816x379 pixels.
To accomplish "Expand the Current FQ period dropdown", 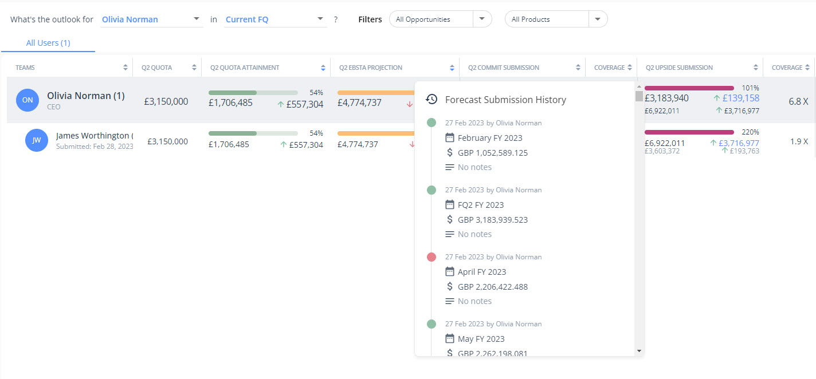I will pos(320,19).
